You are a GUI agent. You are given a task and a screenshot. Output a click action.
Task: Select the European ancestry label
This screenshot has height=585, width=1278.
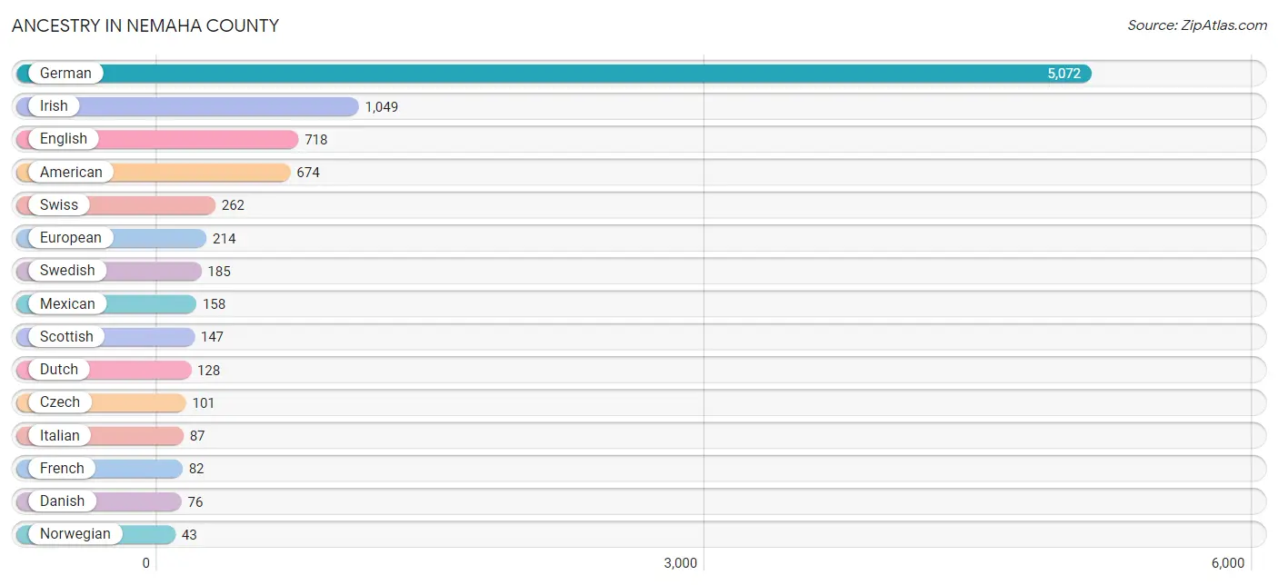(71, 238)
